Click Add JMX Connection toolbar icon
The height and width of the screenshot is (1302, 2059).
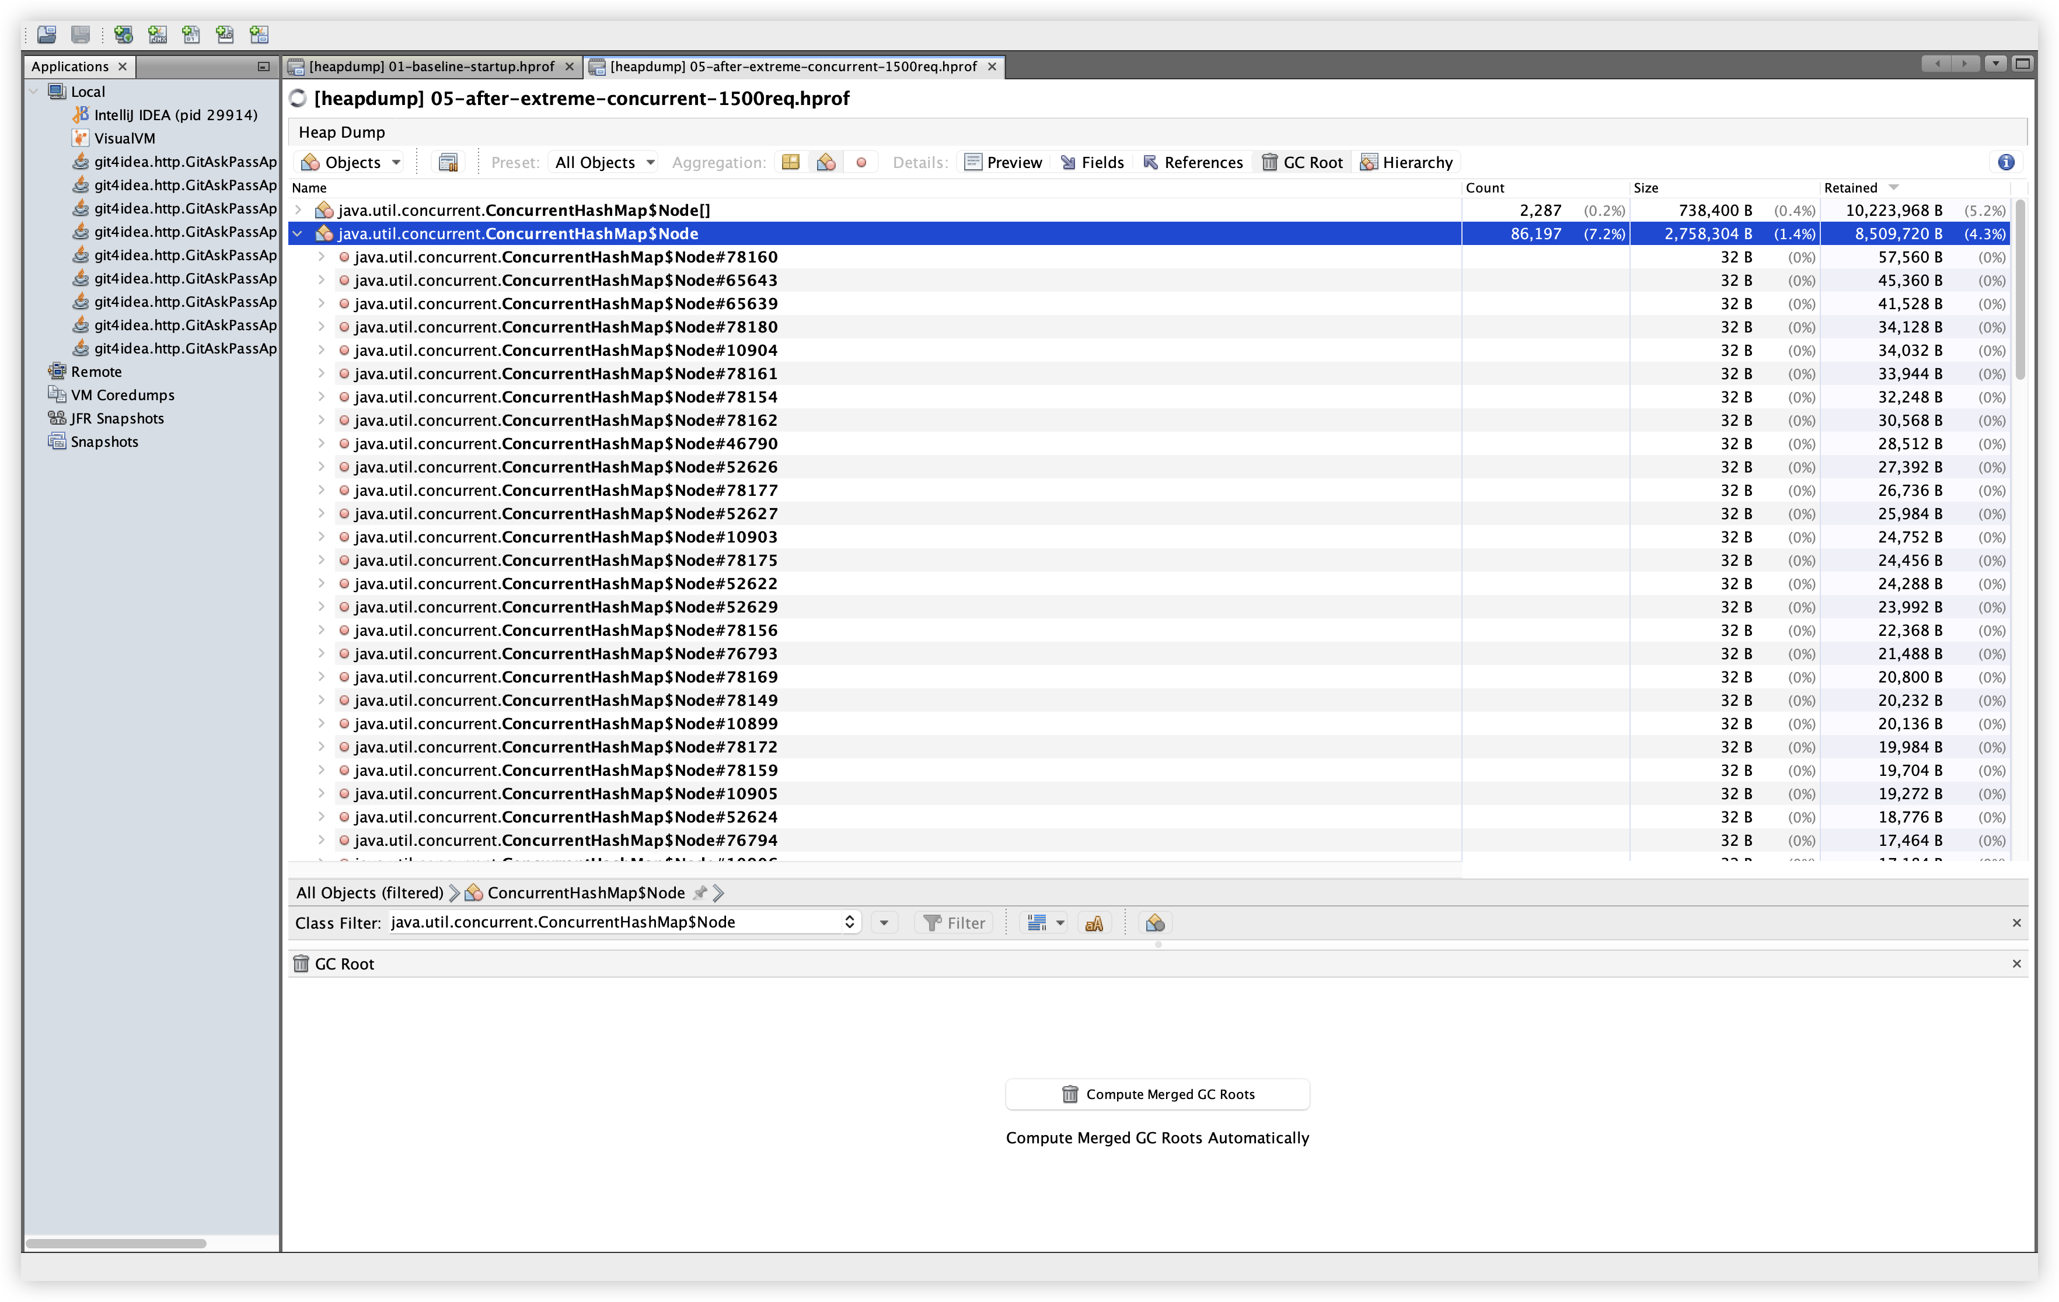pyautogui.click(x=158, y=35)
